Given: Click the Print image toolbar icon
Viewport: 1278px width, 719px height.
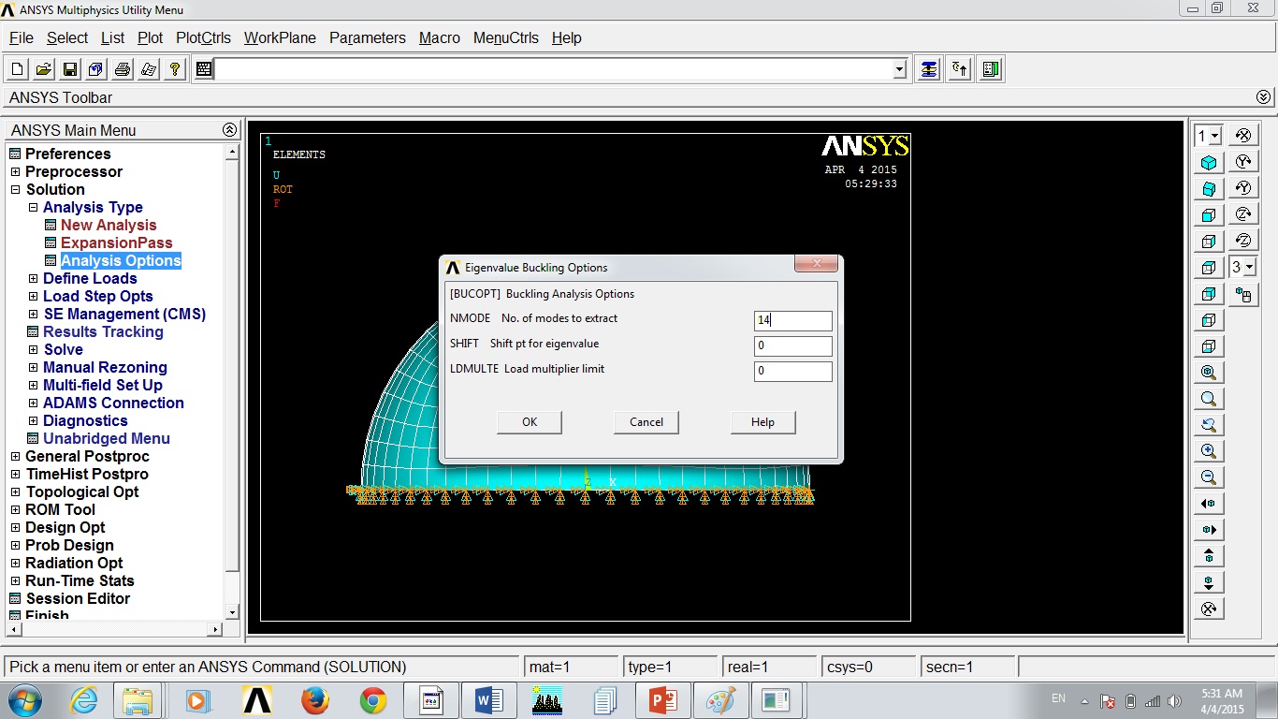Looking at the screenshot, I should 123,69.
